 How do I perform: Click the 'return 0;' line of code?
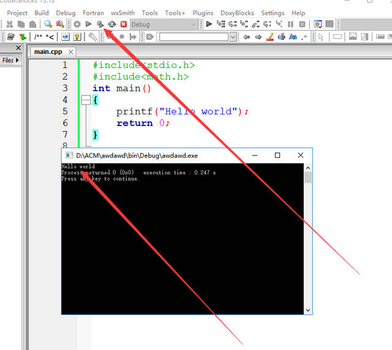(143, 123)
